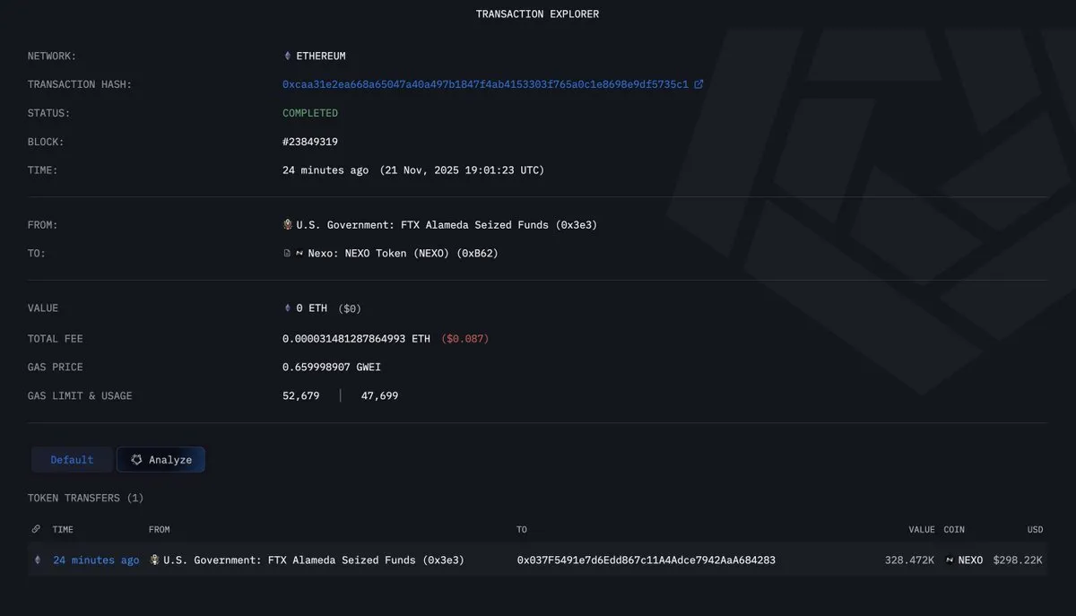Screen dimensions: 1076x616
Task: Click the Ethereum chain icon in transfer row
Action: pos(37,560)
